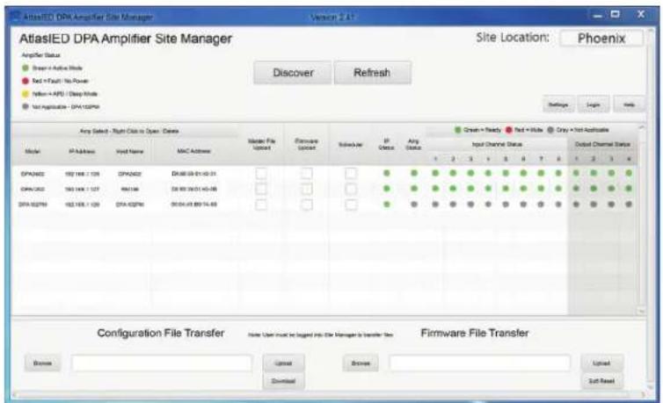The height and width of the screenshot is (403, 663).
Task: Check Firmware Upload for DPA102PM
Action: (x=307, y=205)
